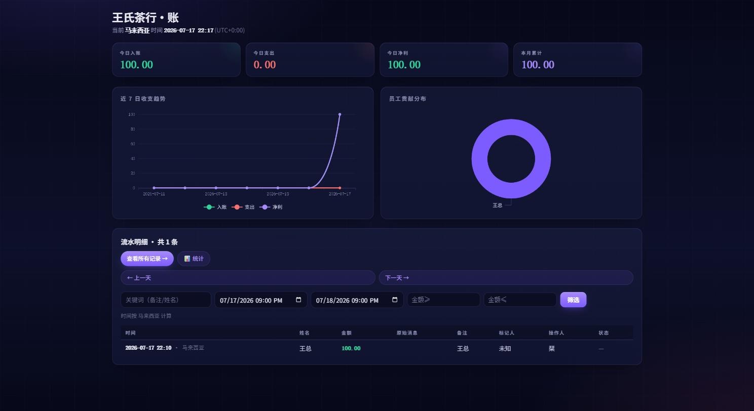The image size is (754, 411).
Task: Open calendar picker icon in end date field
Action: [395, 300]
